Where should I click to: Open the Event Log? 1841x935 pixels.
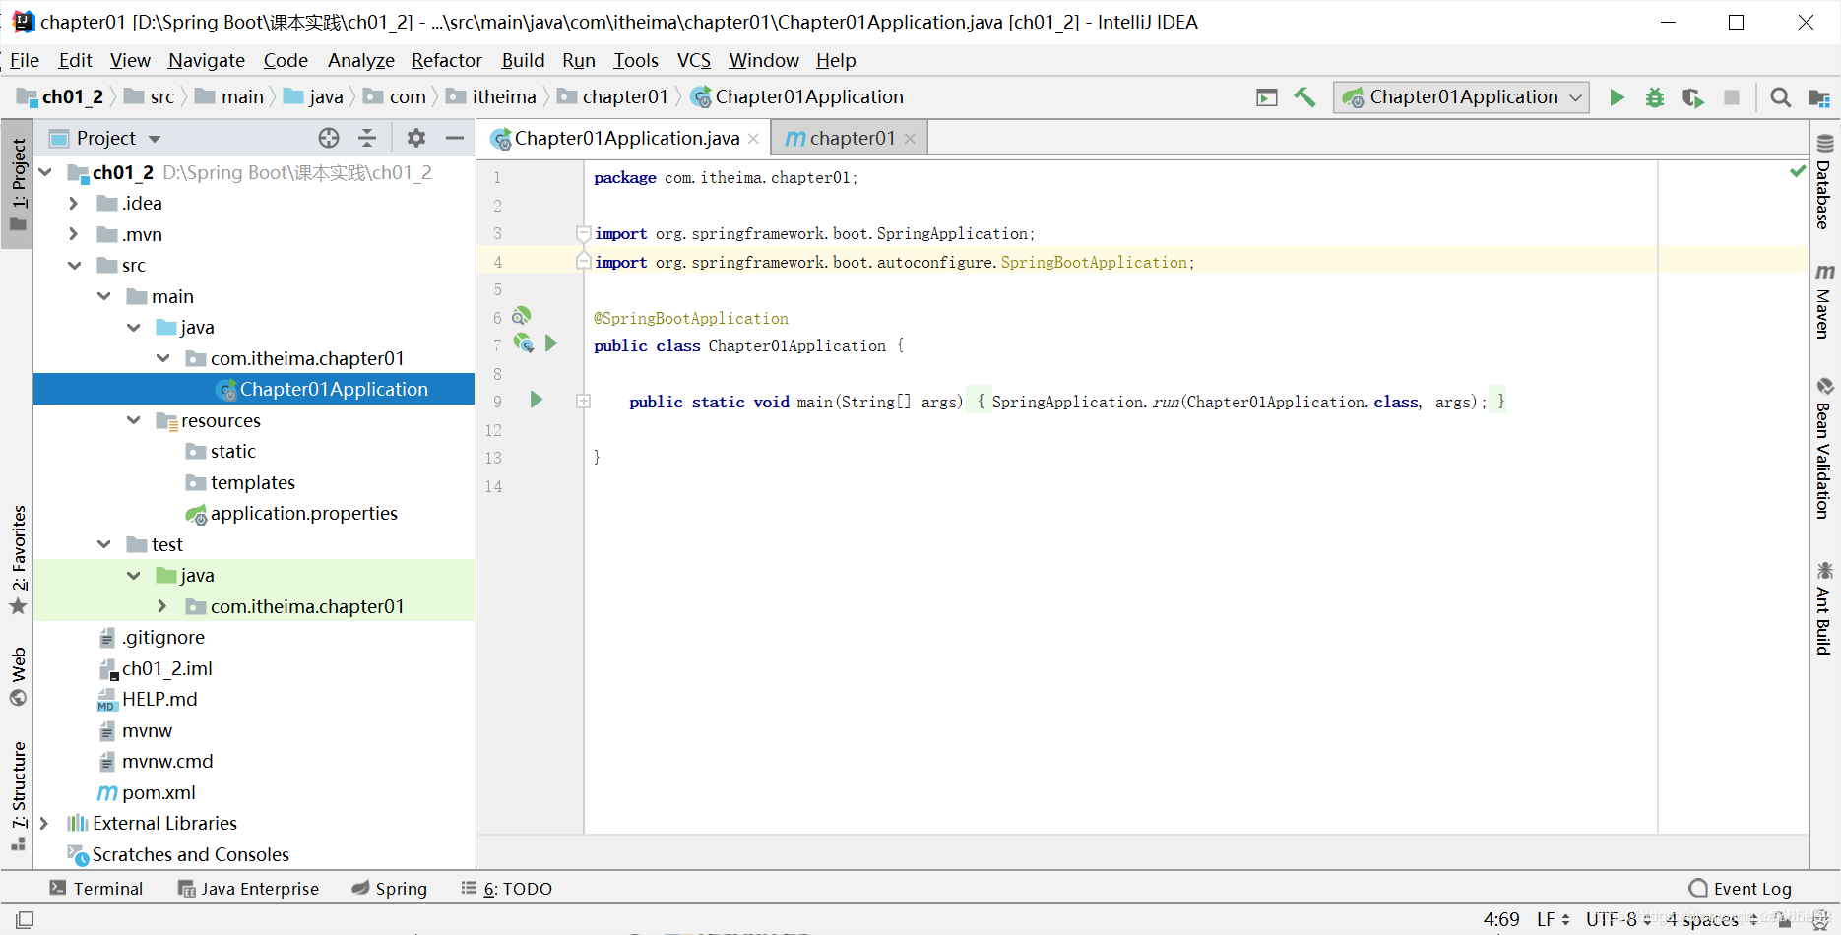[1741, 889]
